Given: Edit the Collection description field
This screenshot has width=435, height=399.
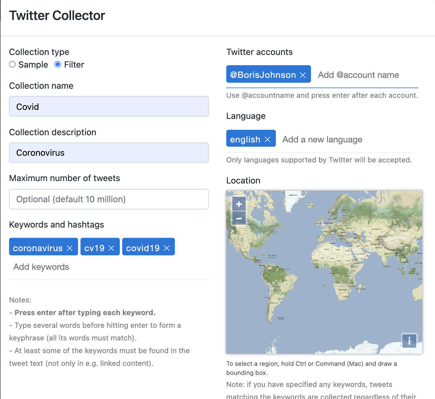Looking at the screenshot, I should (x=109, y=153).
